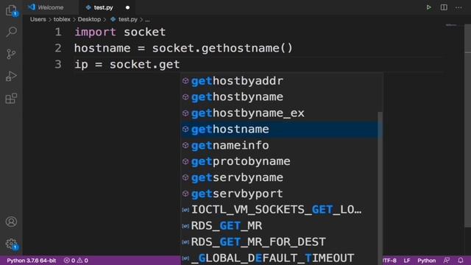Click the unsaved dot on test.py tab
The image size is (471, 265).
click(x=127, y=7)
